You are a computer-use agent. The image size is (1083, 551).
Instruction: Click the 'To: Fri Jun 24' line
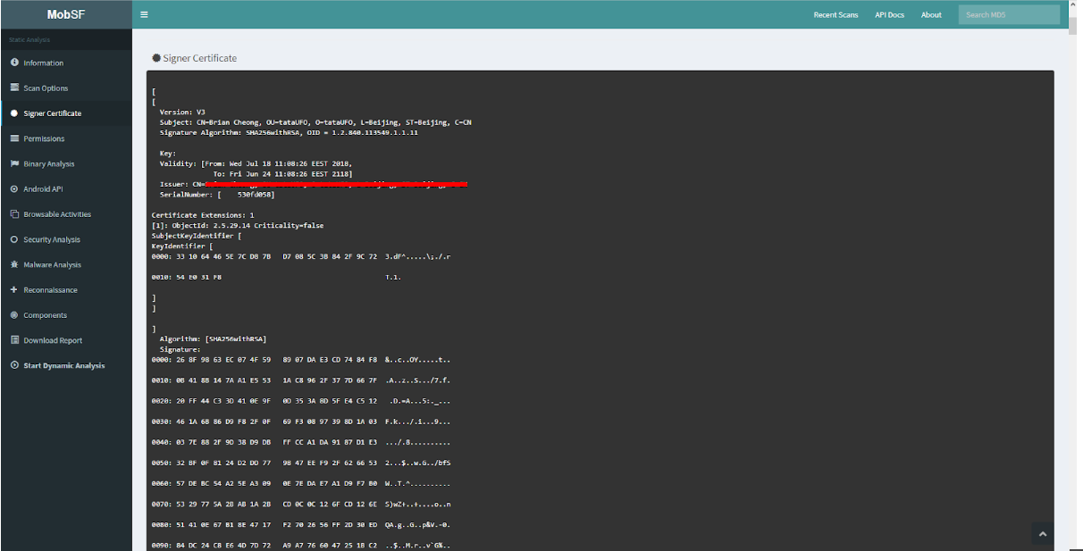point(282,173)
